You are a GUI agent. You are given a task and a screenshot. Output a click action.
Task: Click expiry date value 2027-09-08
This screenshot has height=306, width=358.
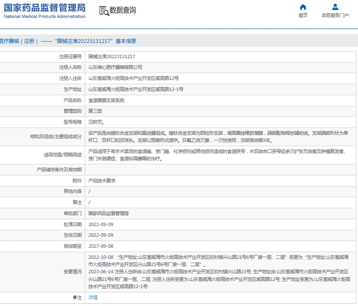pyautogui.click(x=101, y=246)
